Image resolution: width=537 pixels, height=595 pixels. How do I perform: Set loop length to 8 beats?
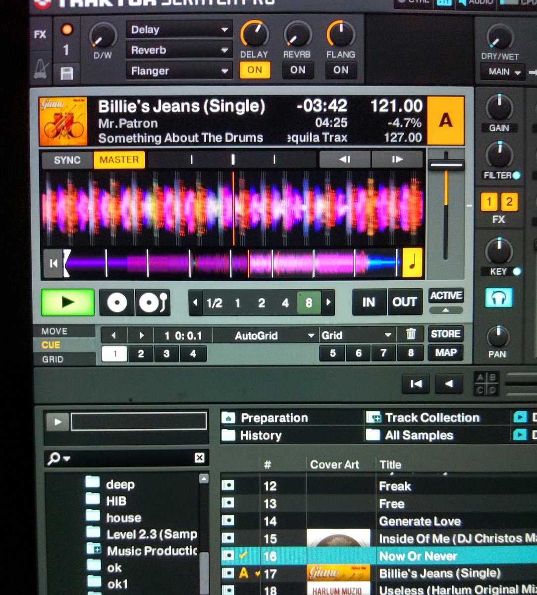[309, 302]
